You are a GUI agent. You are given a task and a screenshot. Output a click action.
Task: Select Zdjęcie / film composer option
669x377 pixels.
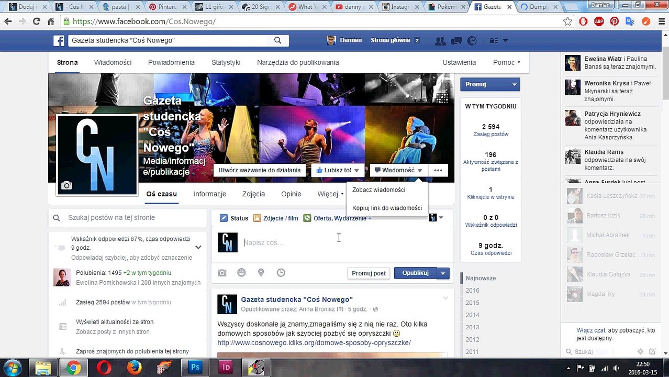tap(276, 218)
